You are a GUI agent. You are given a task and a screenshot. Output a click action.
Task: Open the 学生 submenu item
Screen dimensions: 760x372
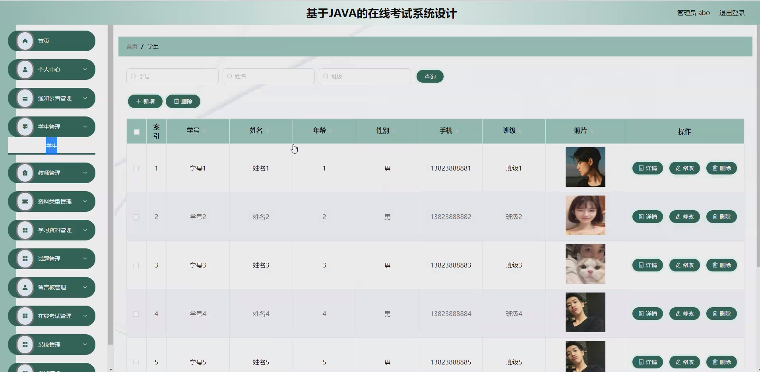(x=51, y=145)
